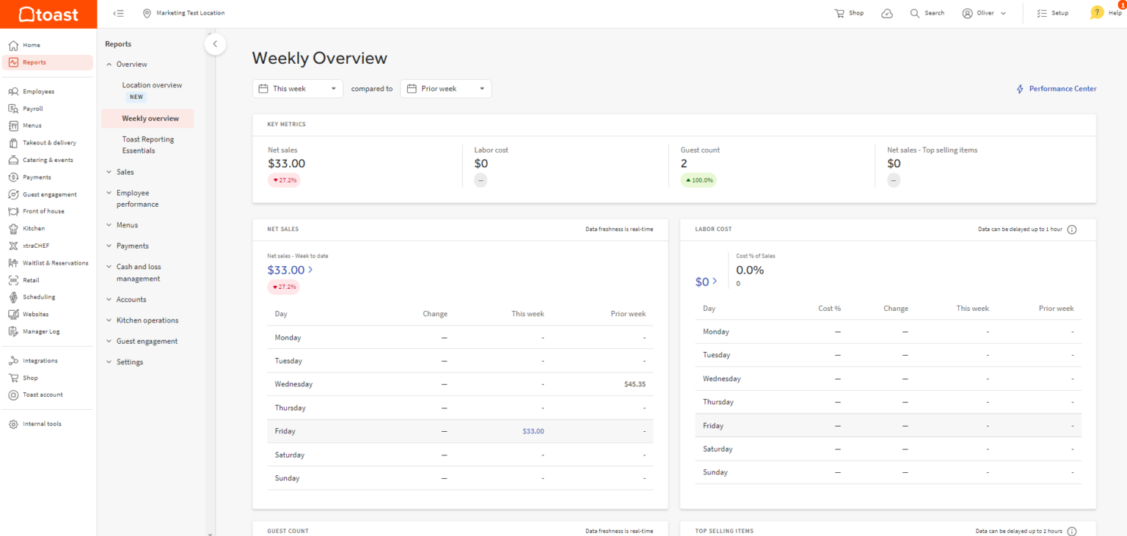Expand the Sales report group

(x=125, y=172)
